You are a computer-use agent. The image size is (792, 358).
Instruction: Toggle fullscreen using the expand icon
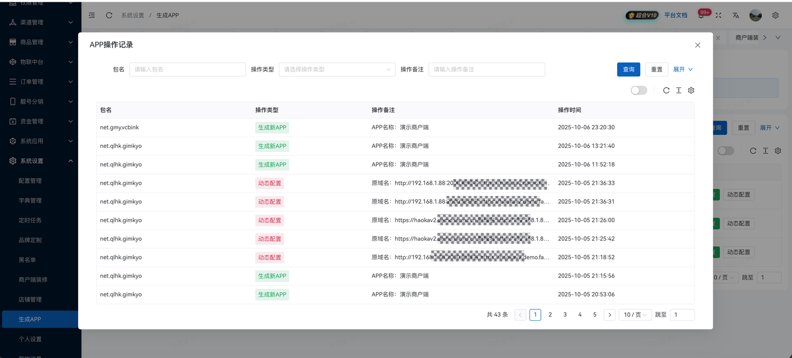pos(718,15)
